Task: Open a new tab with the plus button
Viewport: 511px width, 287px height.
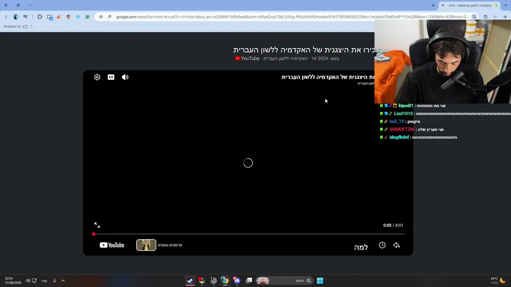Action: 433,5
